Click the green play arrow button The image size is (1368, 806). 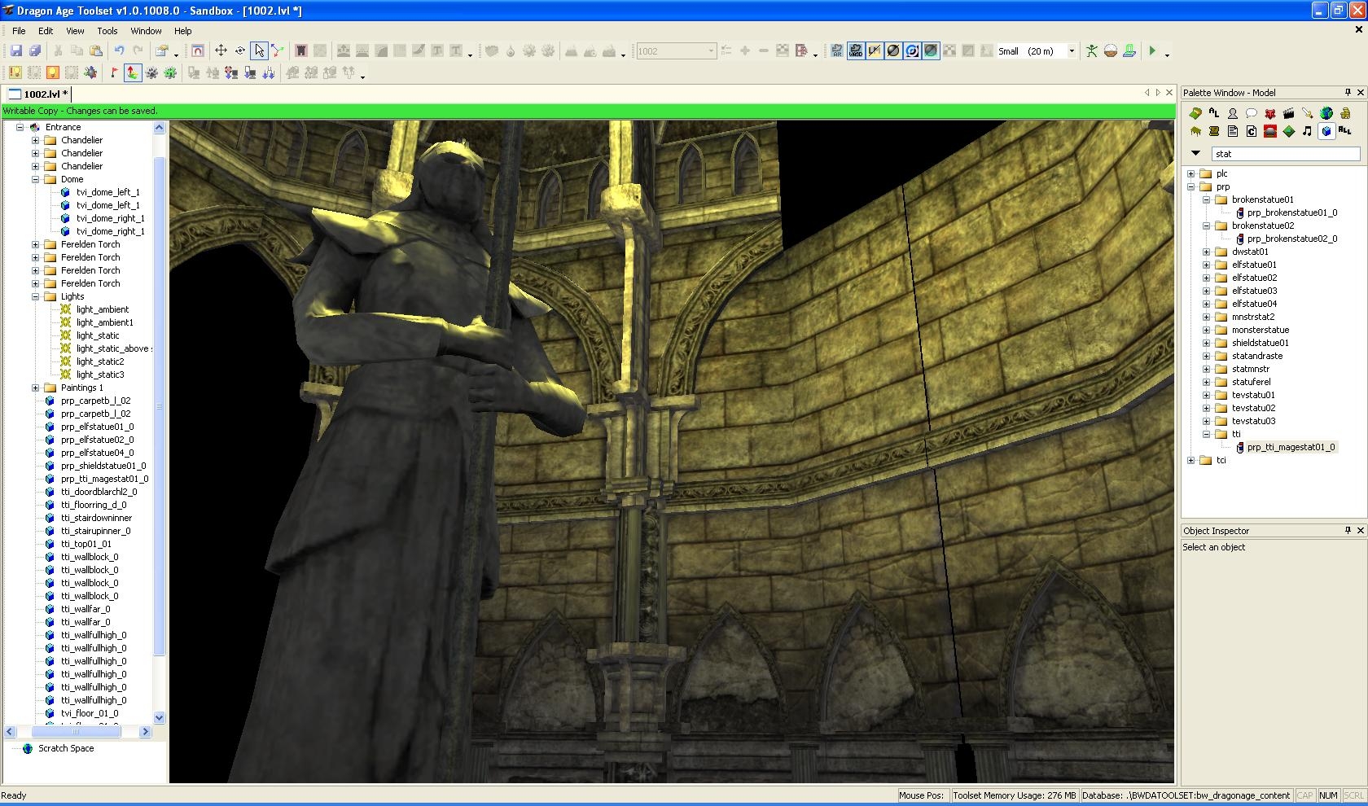click(x=1152, y=50)
